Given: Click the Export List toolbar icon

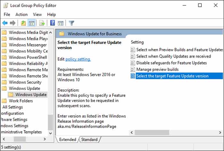Looking at the screenshot, I should click(x=42, y=23).
